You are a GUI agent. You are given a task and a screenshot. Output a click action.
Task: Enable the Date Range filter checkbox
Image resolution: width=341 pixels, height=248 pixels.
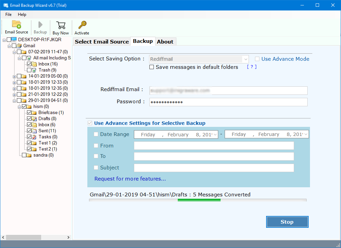96,134
